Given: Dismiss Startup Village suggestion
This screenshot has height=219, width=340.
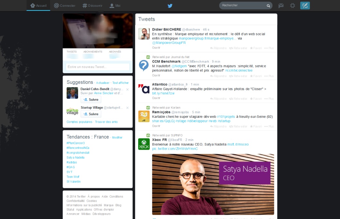Looking at the screenshot, I should pyautogui.click(x=128, y=108).
